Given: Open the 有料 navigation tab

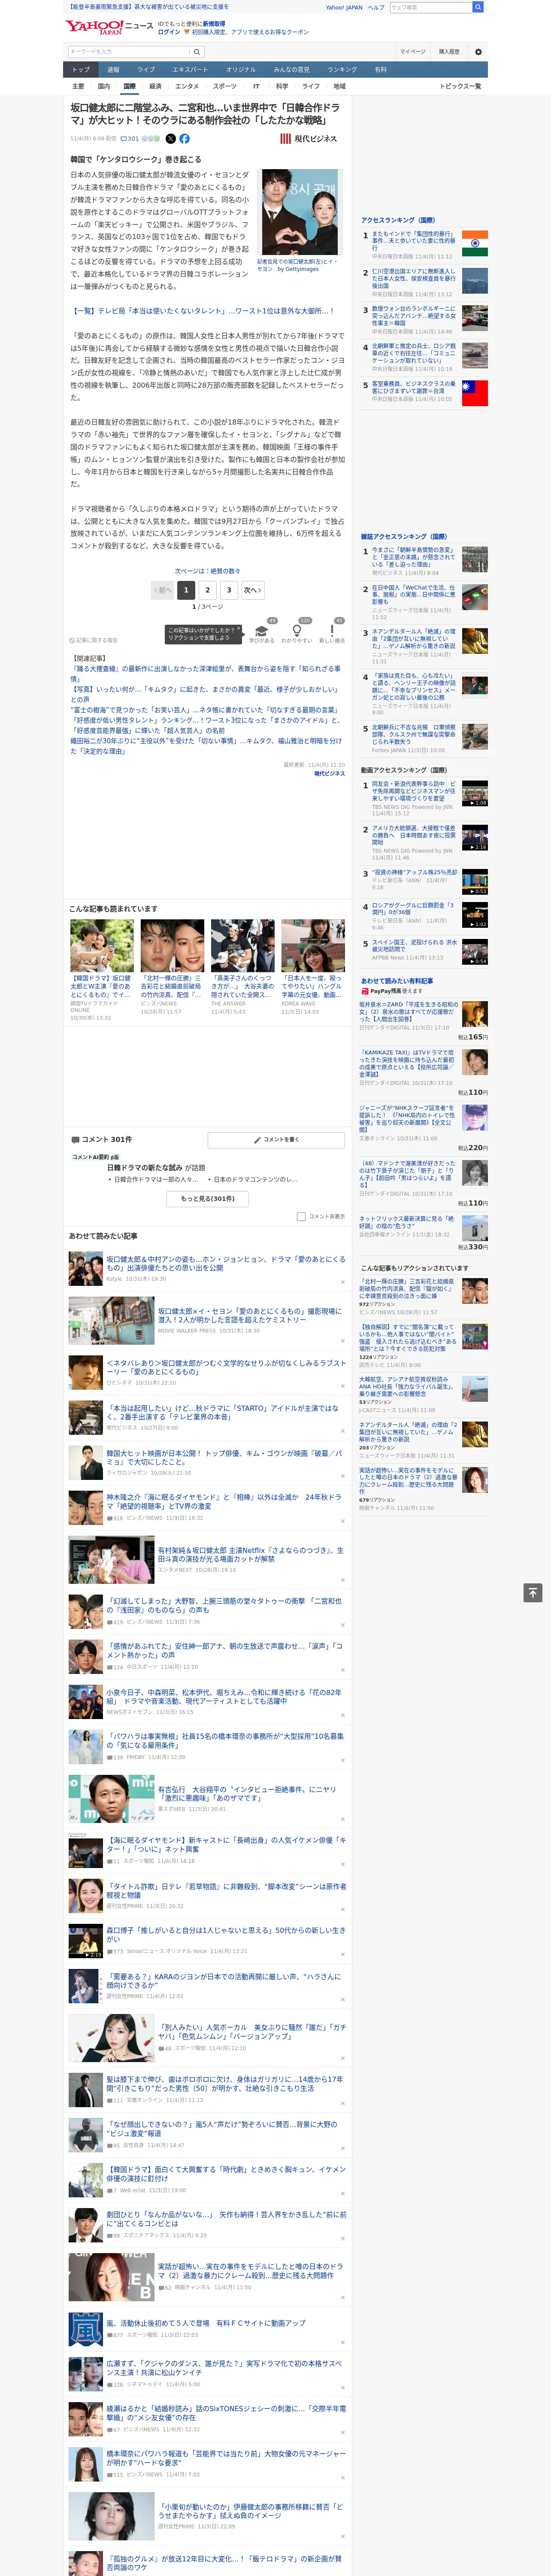Looking at the screenshot, I should coord(380,70).
